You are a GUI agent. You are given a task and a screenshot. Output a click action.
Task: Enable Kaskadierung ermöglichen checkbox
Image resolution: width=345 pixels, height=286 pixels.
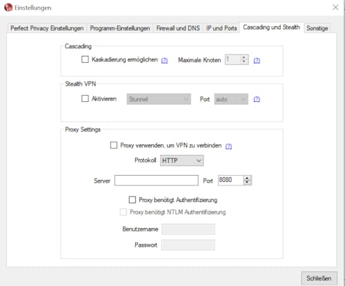[x=85, y=59]
